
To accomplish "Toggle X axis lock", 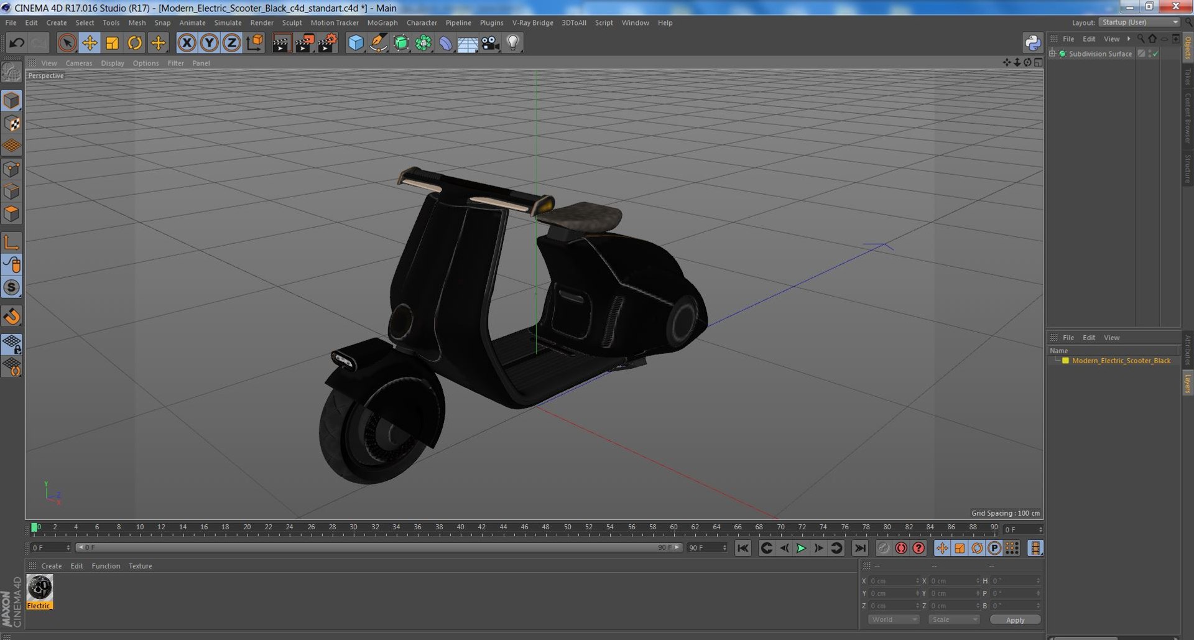I will tap(187, 43).
